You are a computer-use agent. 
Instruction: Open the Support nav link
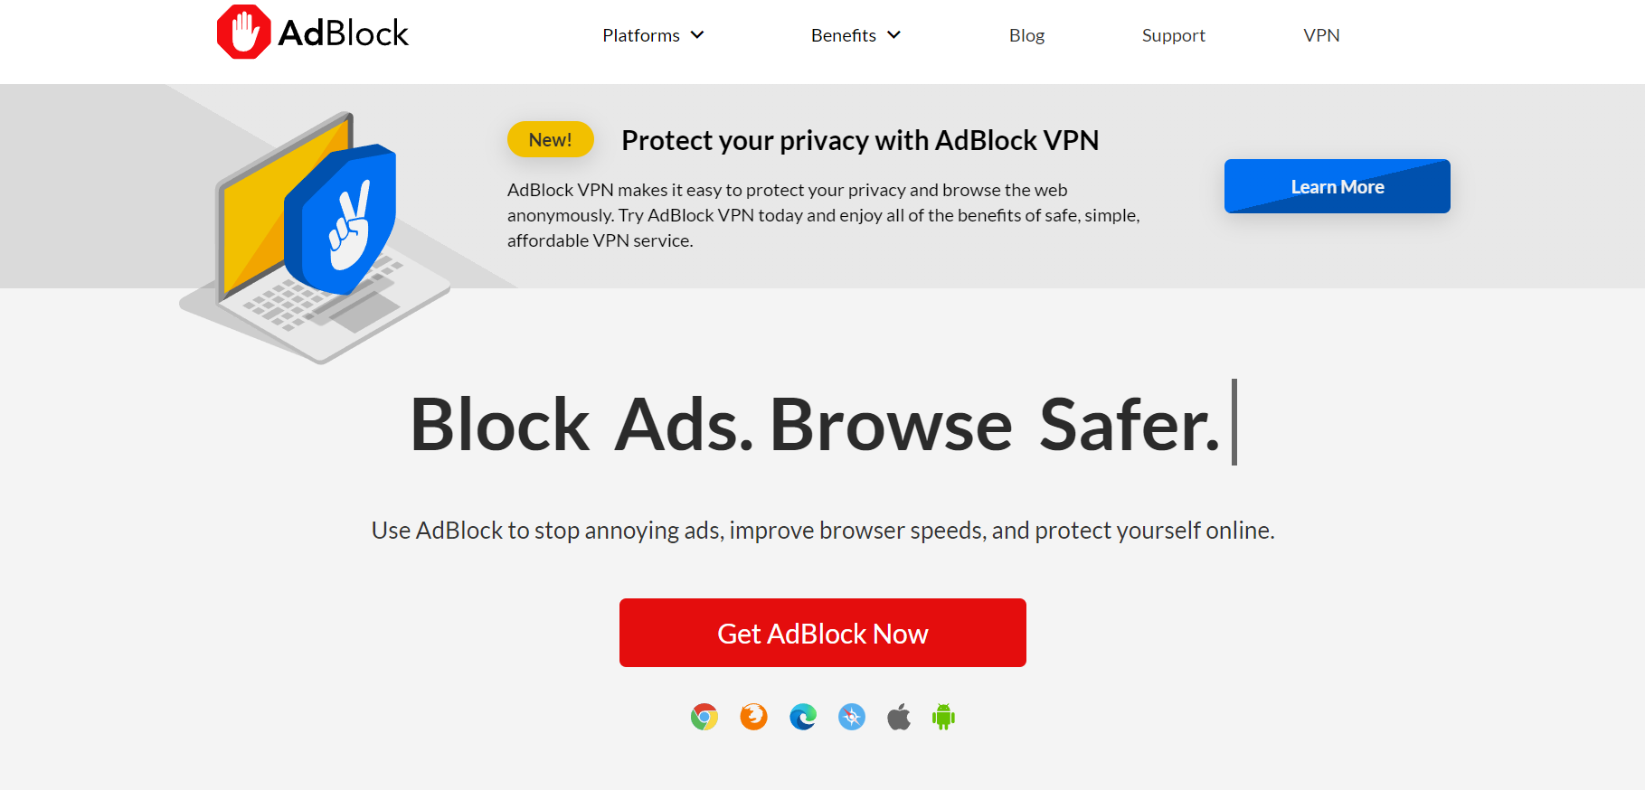point(1173,35)
